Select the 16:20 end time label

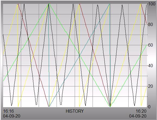pyautogui.click(x=141, y=111)
